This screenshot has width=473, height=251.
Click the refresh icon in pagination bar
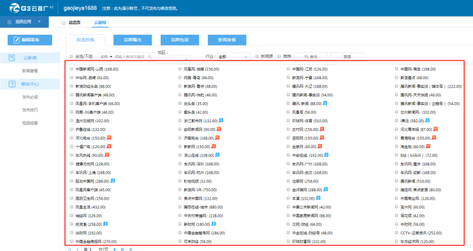pyautogui.click(x=131, y=249)
